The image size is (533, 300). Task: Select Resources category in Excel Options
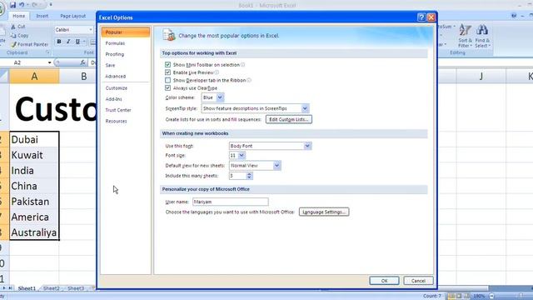coord(126,121)
